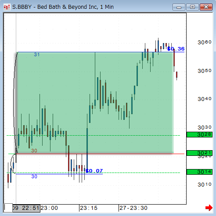
Task: Minimize the S.BBBY chart window
Action: [x=179, y=7]
